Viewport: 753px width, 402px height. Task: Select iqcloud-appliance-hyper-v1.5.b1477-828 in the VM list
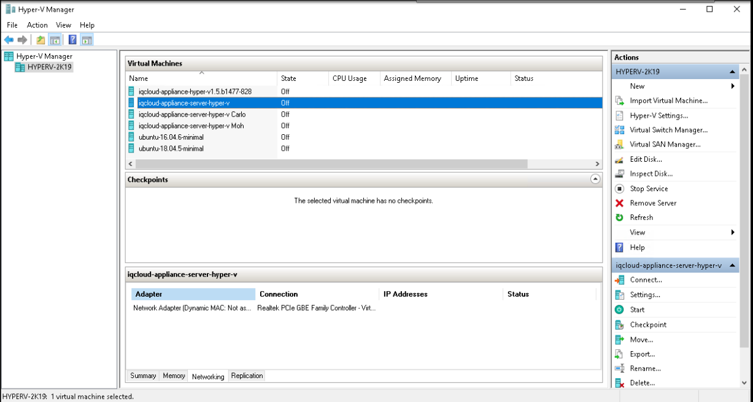(195, 91)
